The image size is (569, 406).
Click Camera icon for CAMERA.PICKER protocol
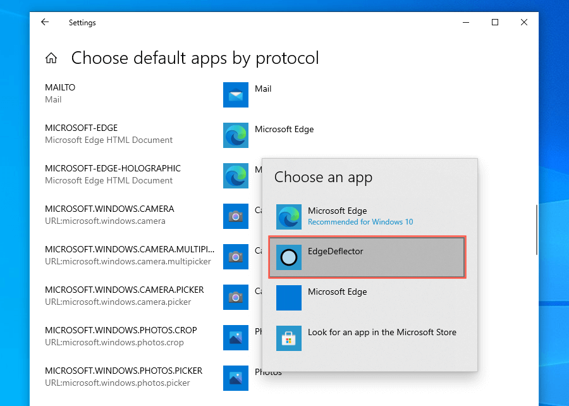[x=236, y=297]
